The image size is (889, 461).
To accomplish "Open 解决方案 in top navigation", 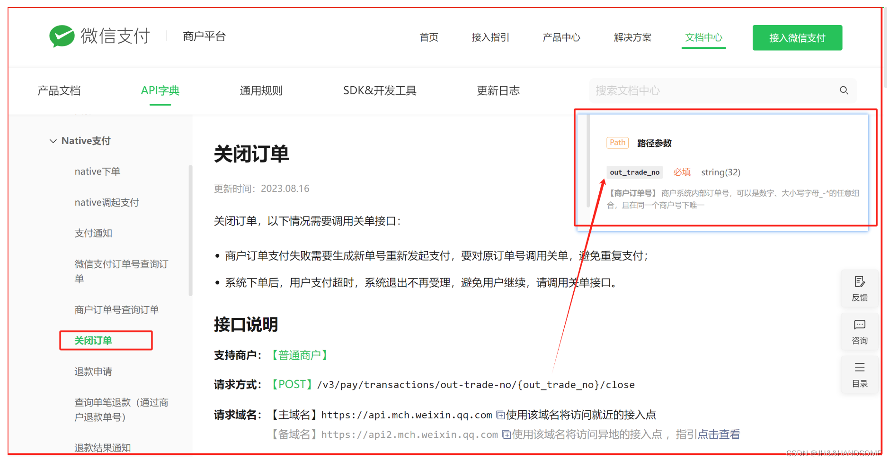I will 632,37.
